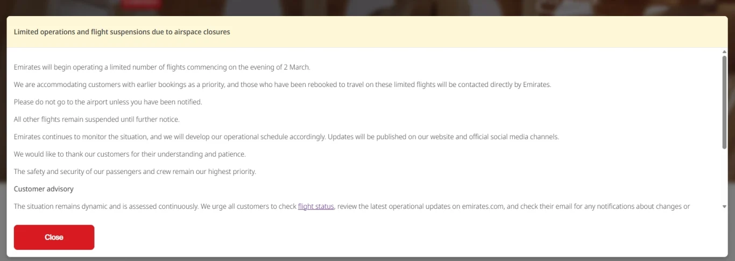Click the 'We are accommodating customers' paragraph
This screenshot has height=261, width=735.
click(x=282, y=85)
